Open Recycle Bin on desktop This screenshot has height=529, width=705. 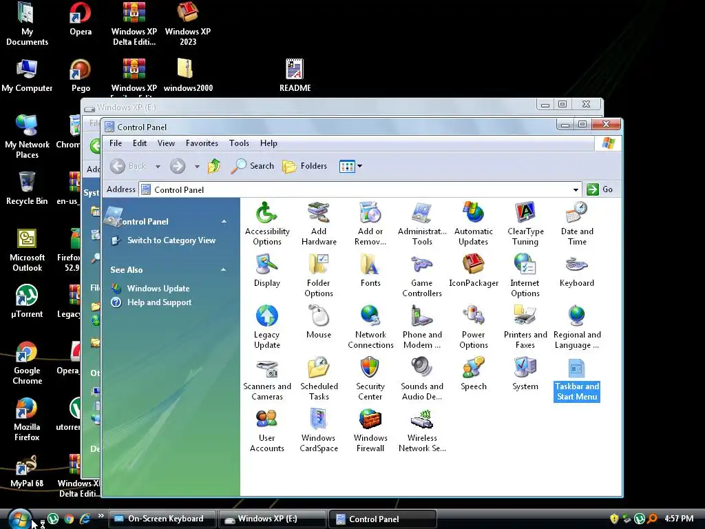(x=27, y=189)
